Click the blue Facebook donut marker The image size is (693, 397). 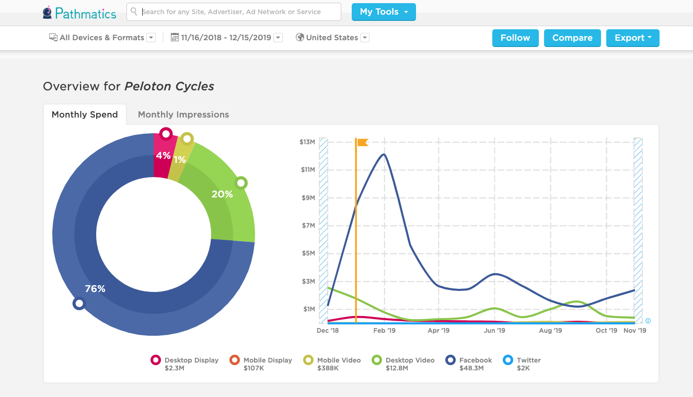click(79, 303)
